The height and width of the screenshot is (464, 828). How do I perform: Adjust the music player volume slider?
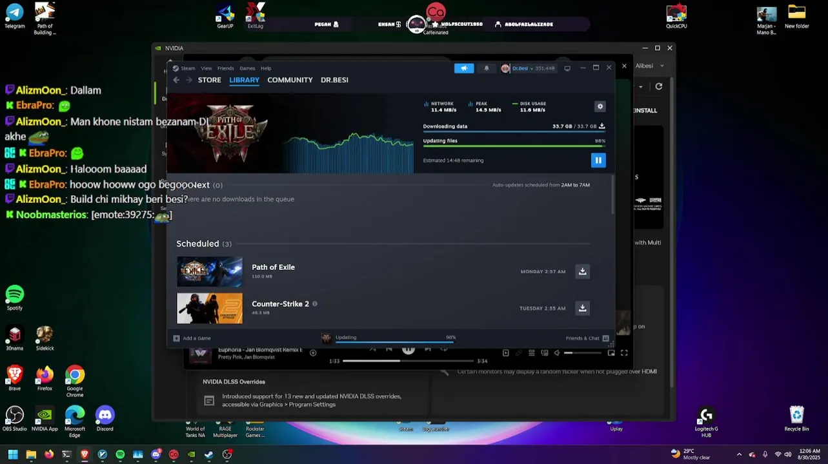583,353
